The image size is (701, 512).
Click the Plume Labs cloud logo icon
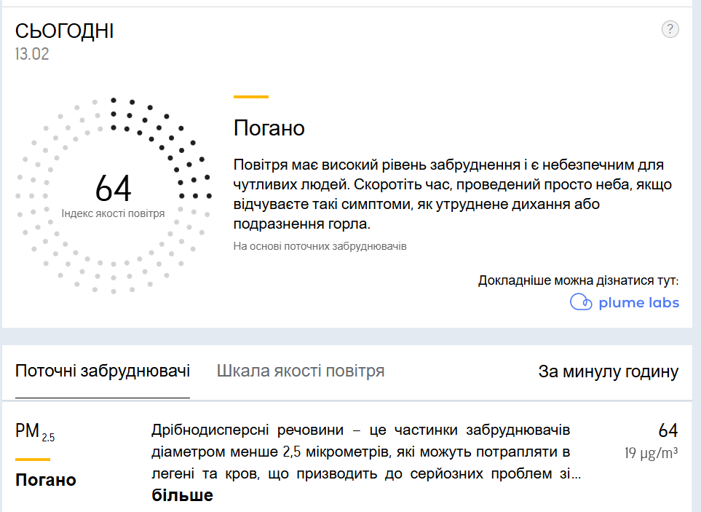pos(581,303)
